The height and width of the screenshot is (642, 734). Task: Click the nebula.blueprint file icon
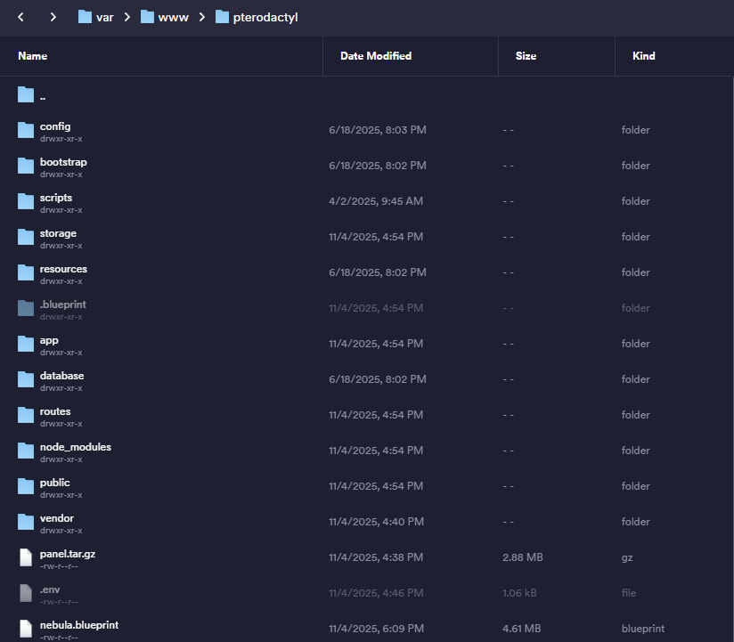click(26, 629)
